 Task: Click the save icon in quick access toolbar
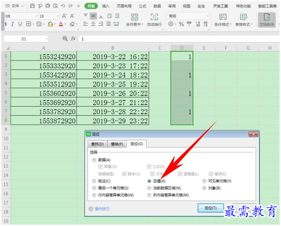pos(32,6)
